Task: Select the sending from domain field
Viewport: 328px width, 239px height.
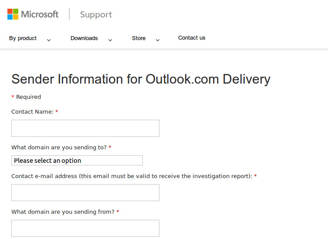Action: [x=85, y=229]
